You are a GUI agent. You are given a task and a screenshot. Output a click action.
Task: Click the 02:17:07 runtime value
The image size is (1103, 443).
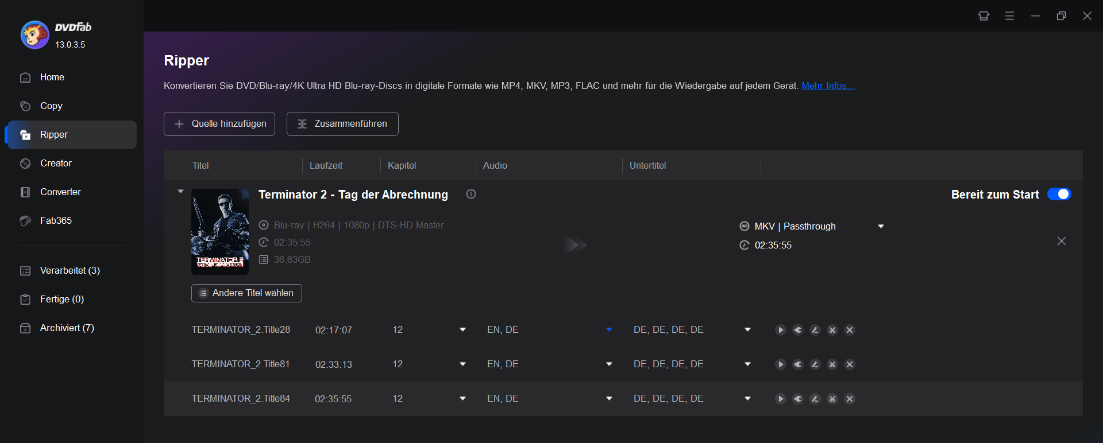click(x=334, y=330)
